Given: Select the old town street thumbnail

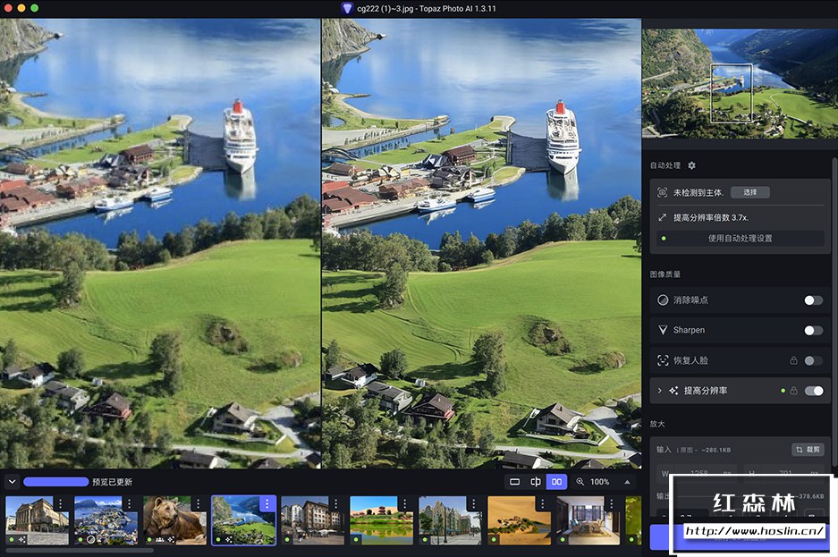Looking at the screenshot, I should point(450,520).
